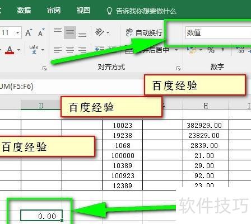251x224 pixels.
Task: Select cell containing 23829.00
Action: click(x=206, y=135)
